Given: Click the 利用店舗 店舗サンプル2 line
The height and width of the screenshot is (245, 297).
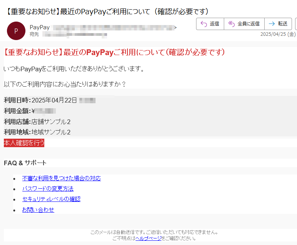Looking at the screenshot, I should coord(37,122).
